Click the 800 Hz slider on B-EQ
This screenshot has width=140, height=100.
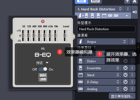44,36
